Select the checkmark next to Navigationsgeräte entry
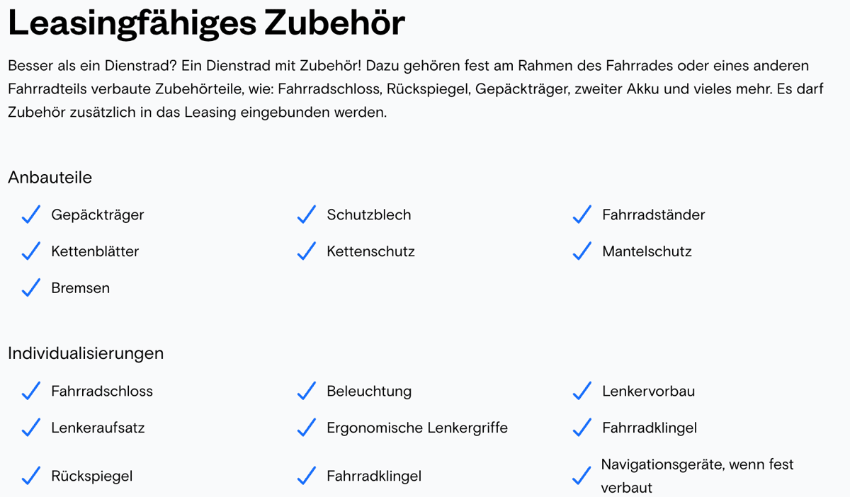Screen dimensions: 850x497 pos(582,476)
